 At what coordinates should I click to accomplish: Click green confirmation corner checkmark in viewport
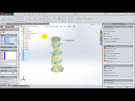pyautogui.click(x=93, y=29)
